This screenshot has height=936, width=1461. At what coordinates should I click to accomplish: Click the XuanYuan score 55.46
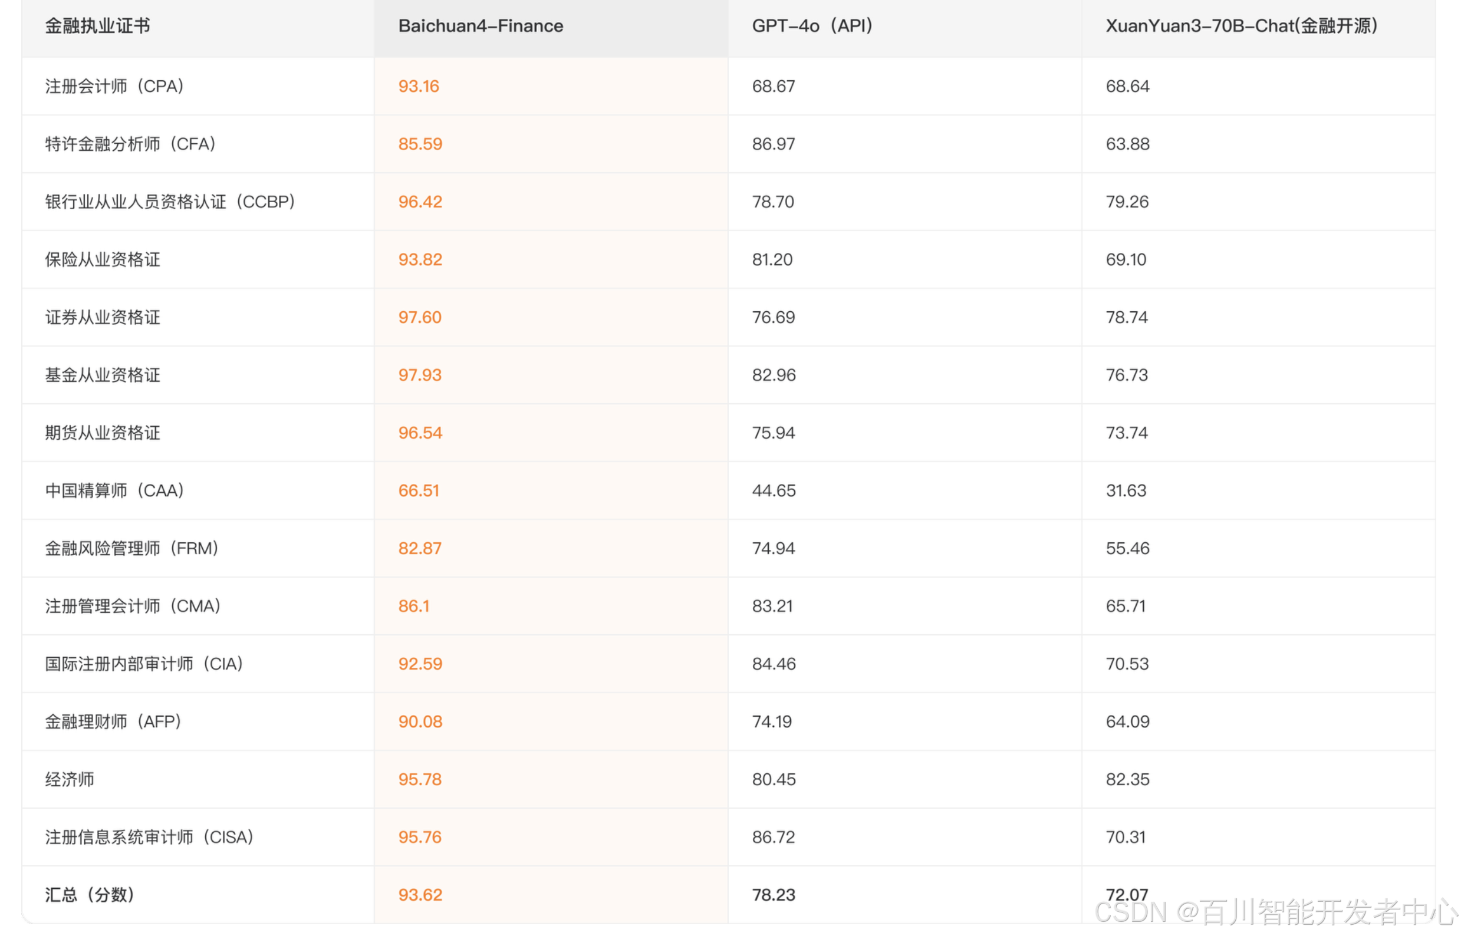tap(1127, 548)
